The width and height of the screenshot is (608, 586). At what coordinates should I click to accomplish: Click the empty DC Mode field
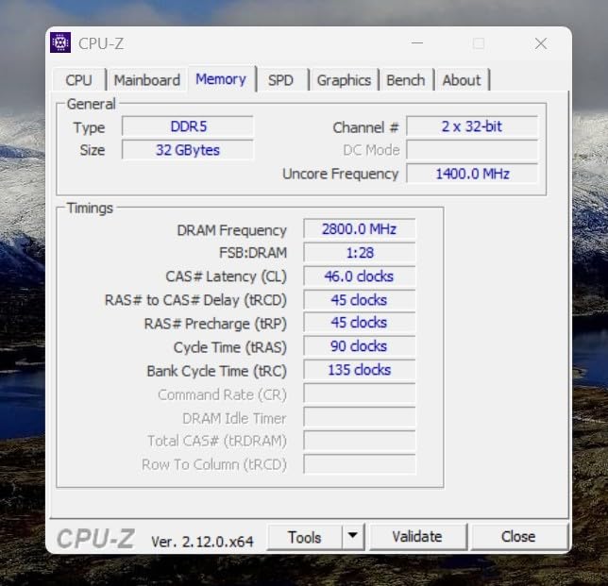(x=472, y=150)
